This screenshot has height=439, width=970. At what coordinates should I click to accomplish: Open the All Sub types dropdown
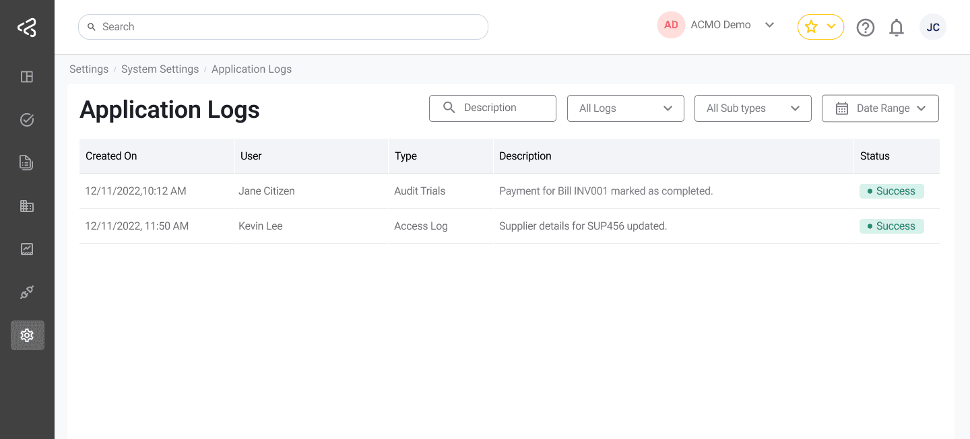click(752, 108)
